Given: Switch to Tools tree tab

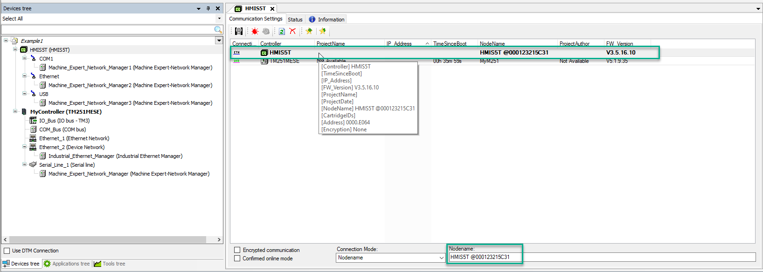Looking at the screenshot, I should click(x=110, y=264).
